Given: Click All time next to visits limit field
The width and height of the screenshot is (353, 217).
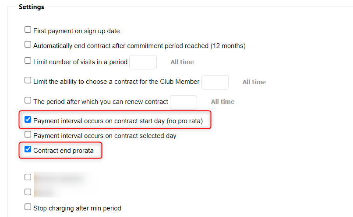Looking at the screenshot, I should (x=182, y=62).
